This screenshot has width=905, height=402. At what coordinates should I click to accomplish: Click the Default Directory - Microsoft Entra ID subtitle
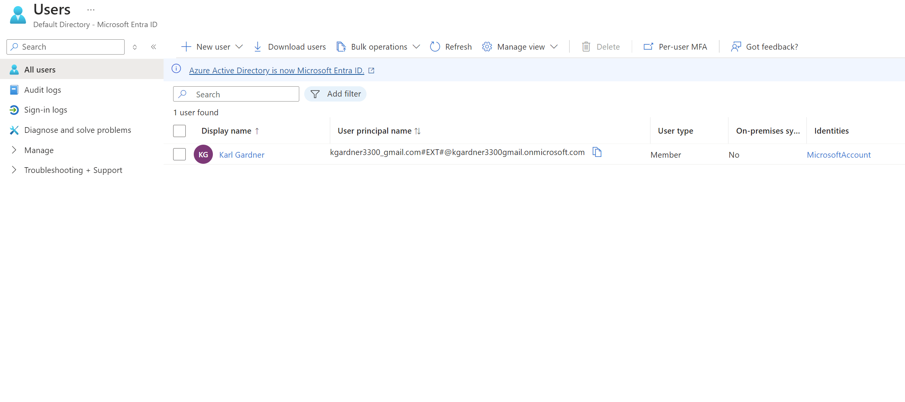(95, 24)
